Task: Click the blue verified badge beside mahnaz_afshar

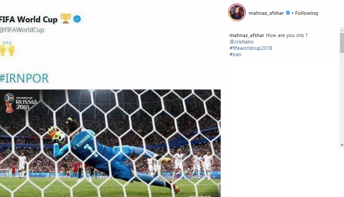Action: [288, 13]
